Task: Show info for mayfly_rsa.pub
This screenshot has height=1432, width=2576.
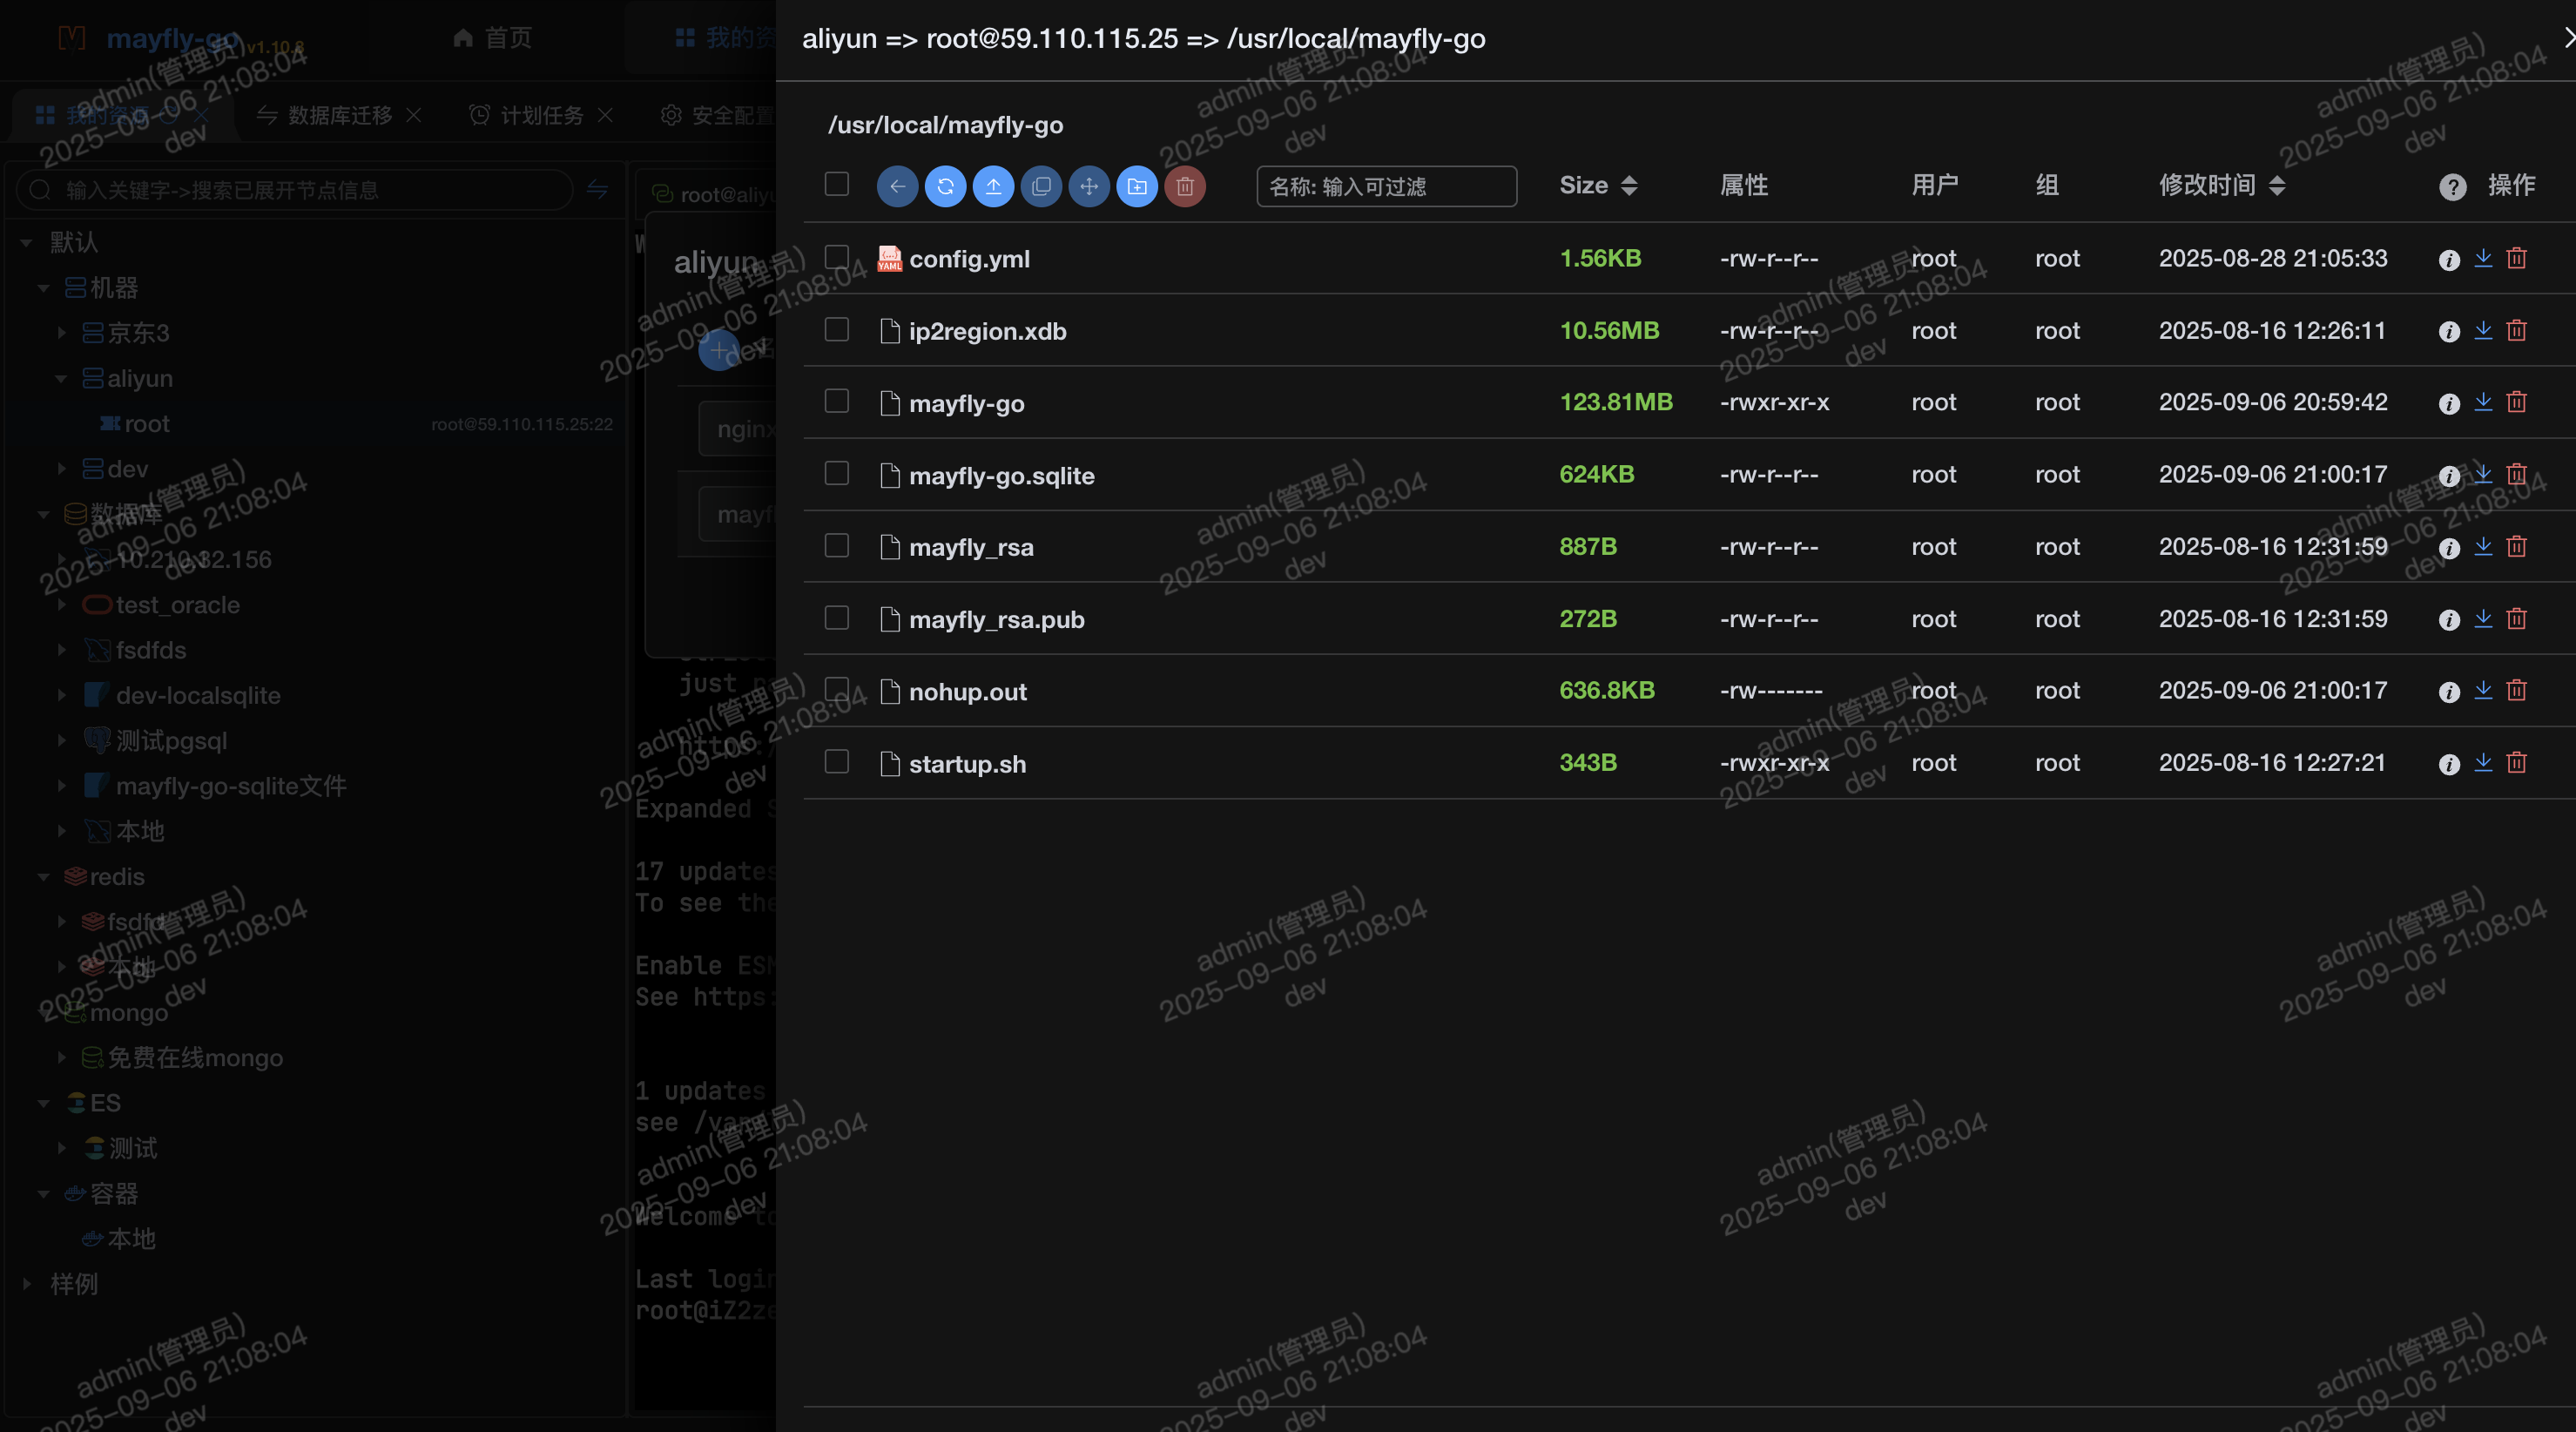Action: click(x=2449, y=620)
